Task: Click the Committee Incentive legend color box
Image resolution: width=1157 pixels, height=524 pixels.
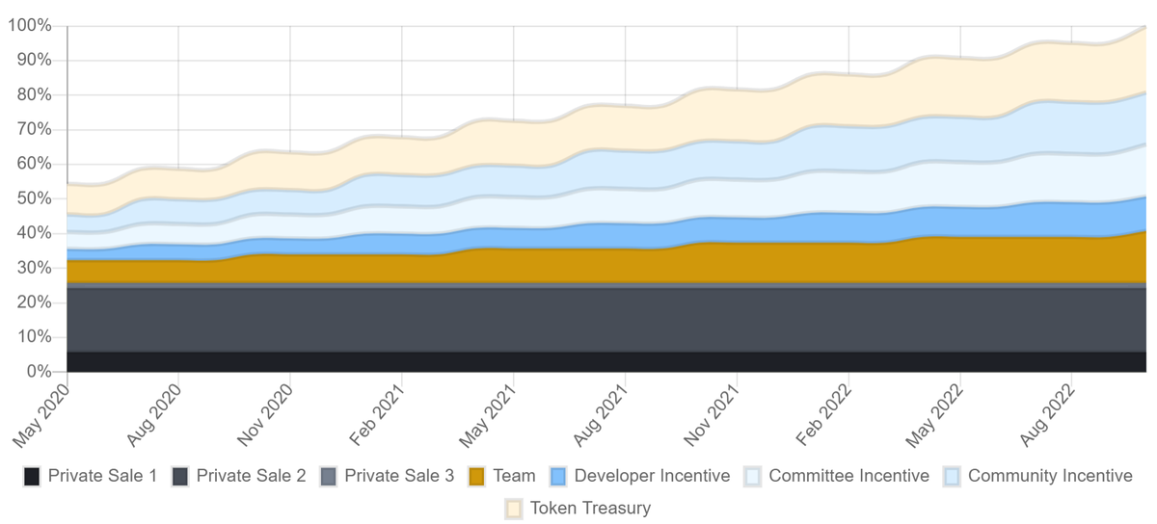Action: (754, 476)
